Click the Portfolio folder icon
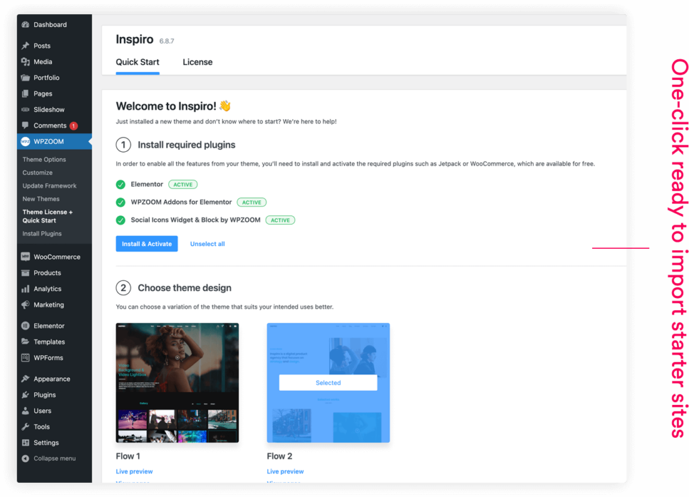This screenshot has width=689, height=497. [x=26, y=78]
